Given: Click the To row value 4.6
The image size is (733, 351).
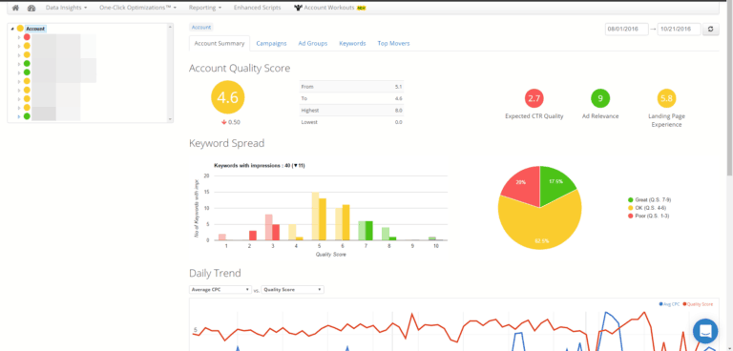Looking at the screenshot, I should [398, 98].
